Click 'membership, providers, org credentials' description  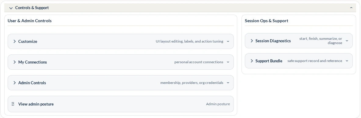click(x=192, y=83)
